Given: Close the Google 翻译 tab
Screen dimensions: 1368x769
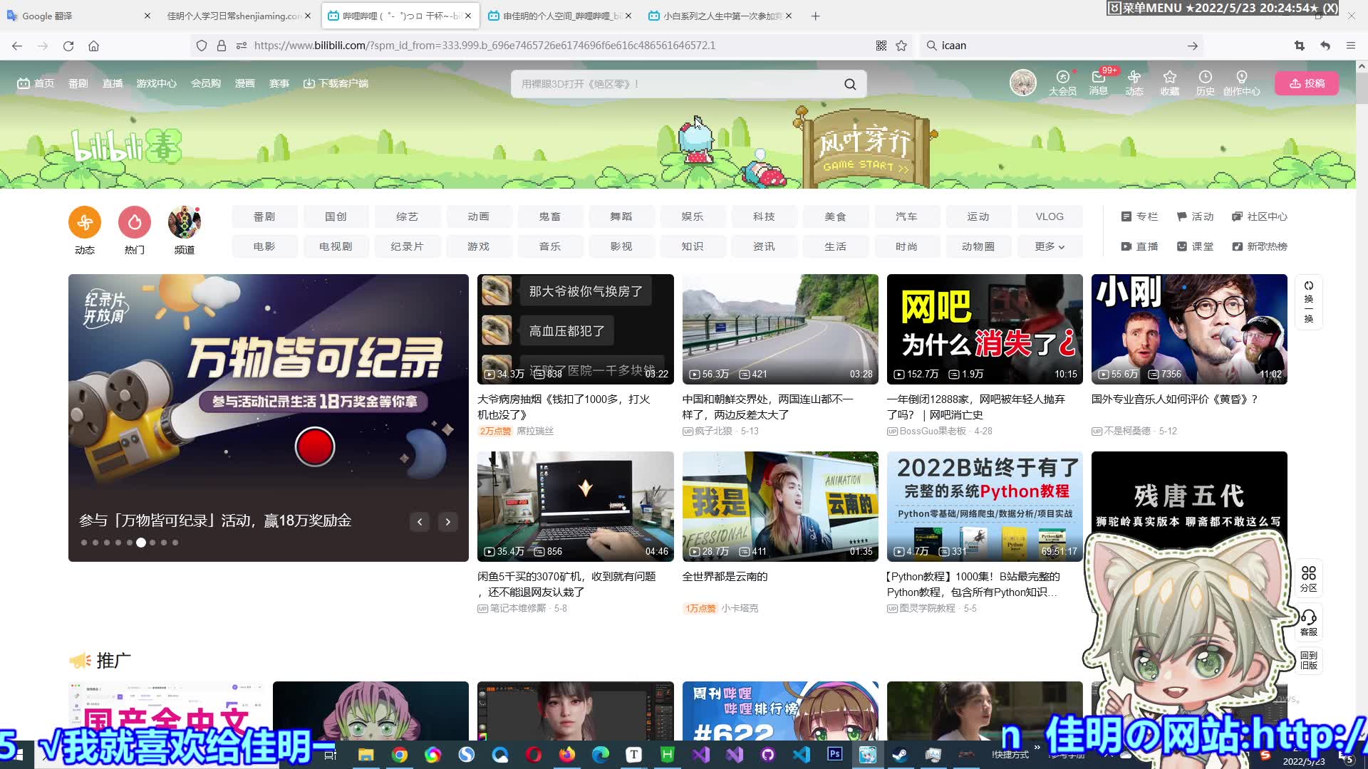Looking at the screenshot, I should click(147, 16).
